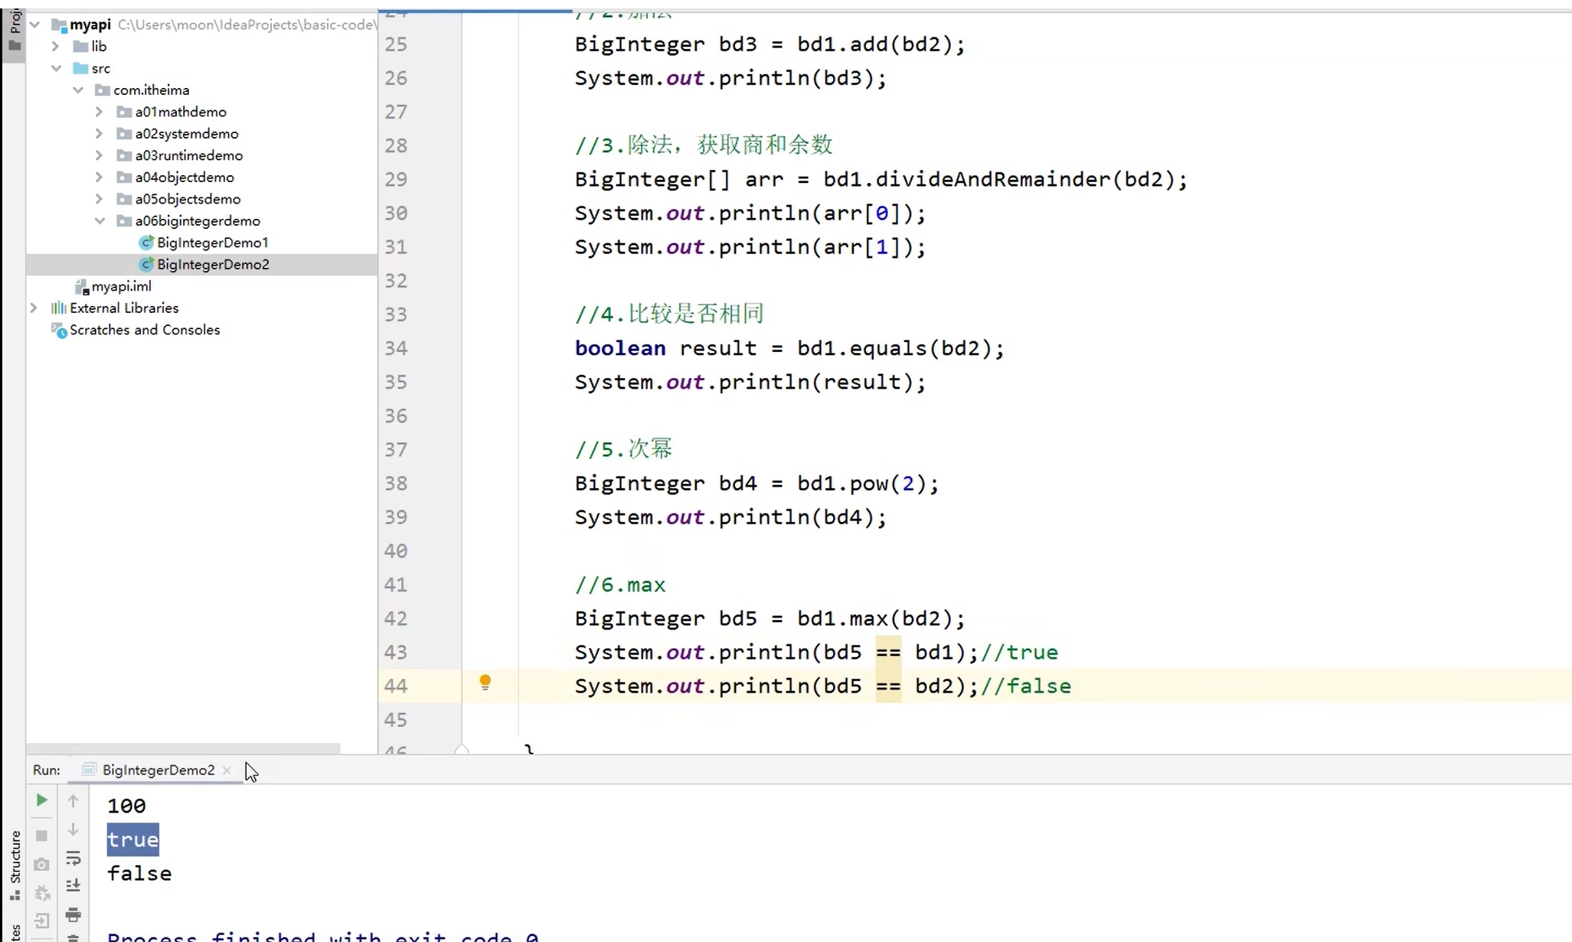The width and height of the screenshot is (1572, 942).
Task: Click the Exit login-arrow icon in Run panel
Action: 41,921
